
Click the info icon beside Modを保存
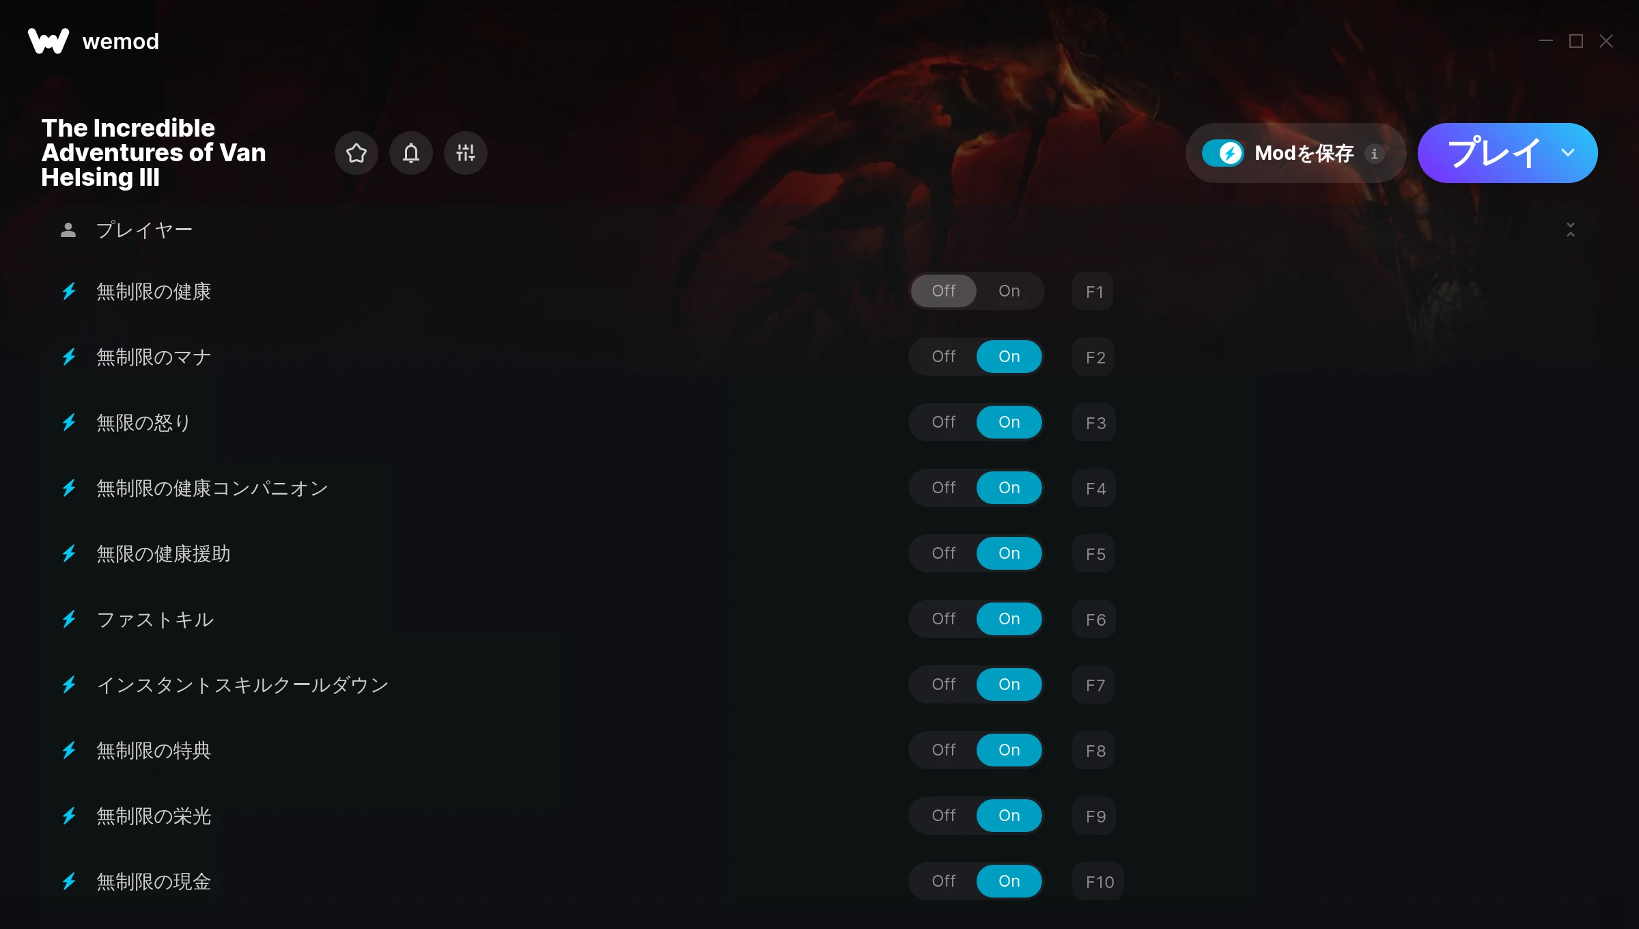(1375, 154)
